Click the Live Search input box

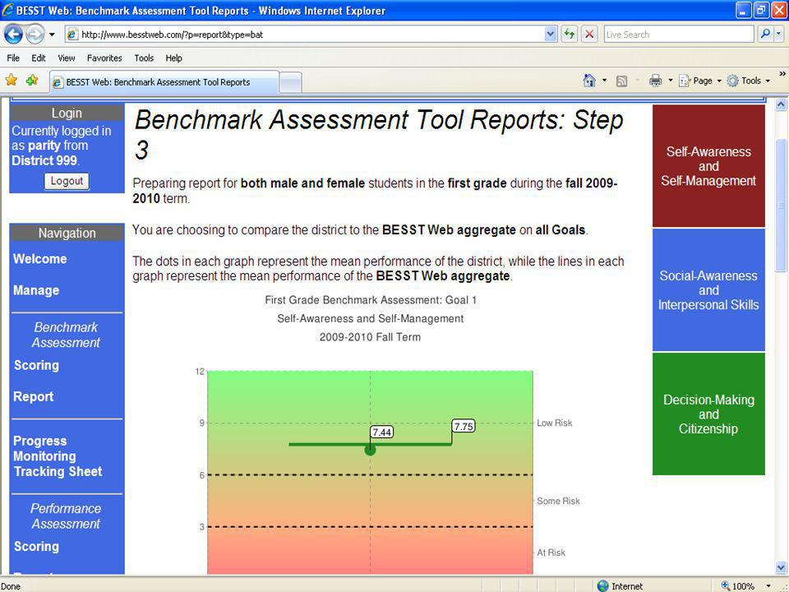[x=678, y=35]
